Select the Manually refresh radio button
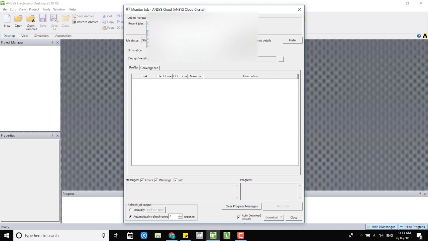This screenshot has width=428, height=241. [130, 210]
